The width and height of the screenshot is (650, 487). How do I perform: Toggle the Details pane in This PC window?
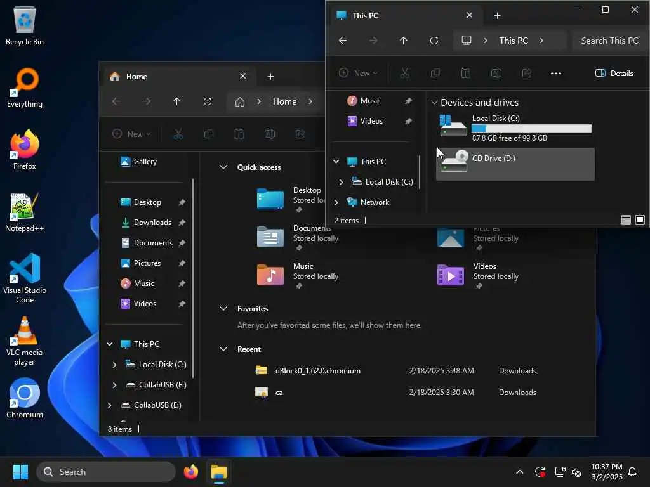point(614,74)
